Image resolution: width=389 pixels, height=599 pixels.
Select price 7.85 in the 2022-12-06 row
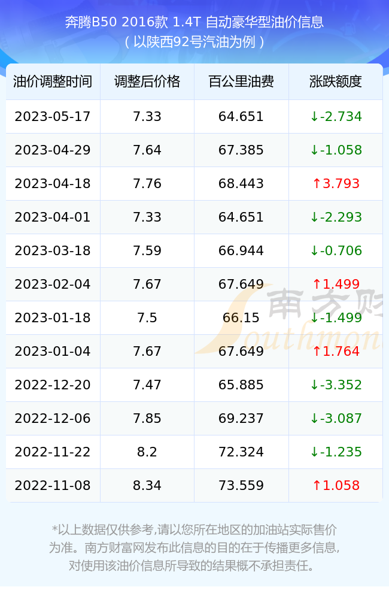147,419
